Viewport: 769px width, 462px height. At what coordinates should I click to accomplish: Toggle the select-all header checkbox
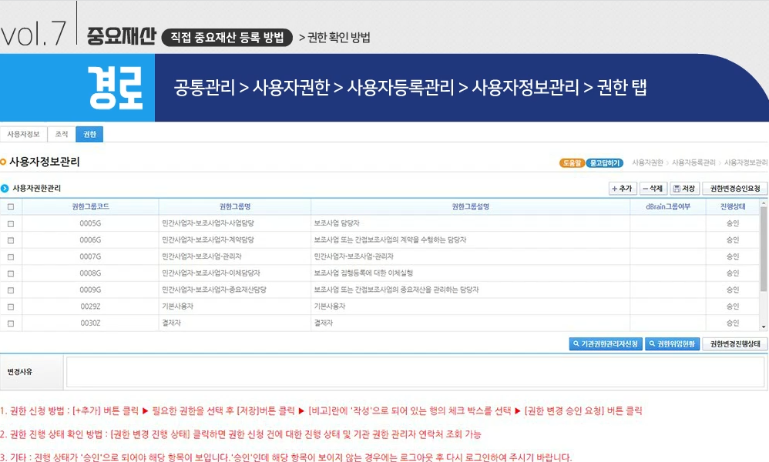11,207
